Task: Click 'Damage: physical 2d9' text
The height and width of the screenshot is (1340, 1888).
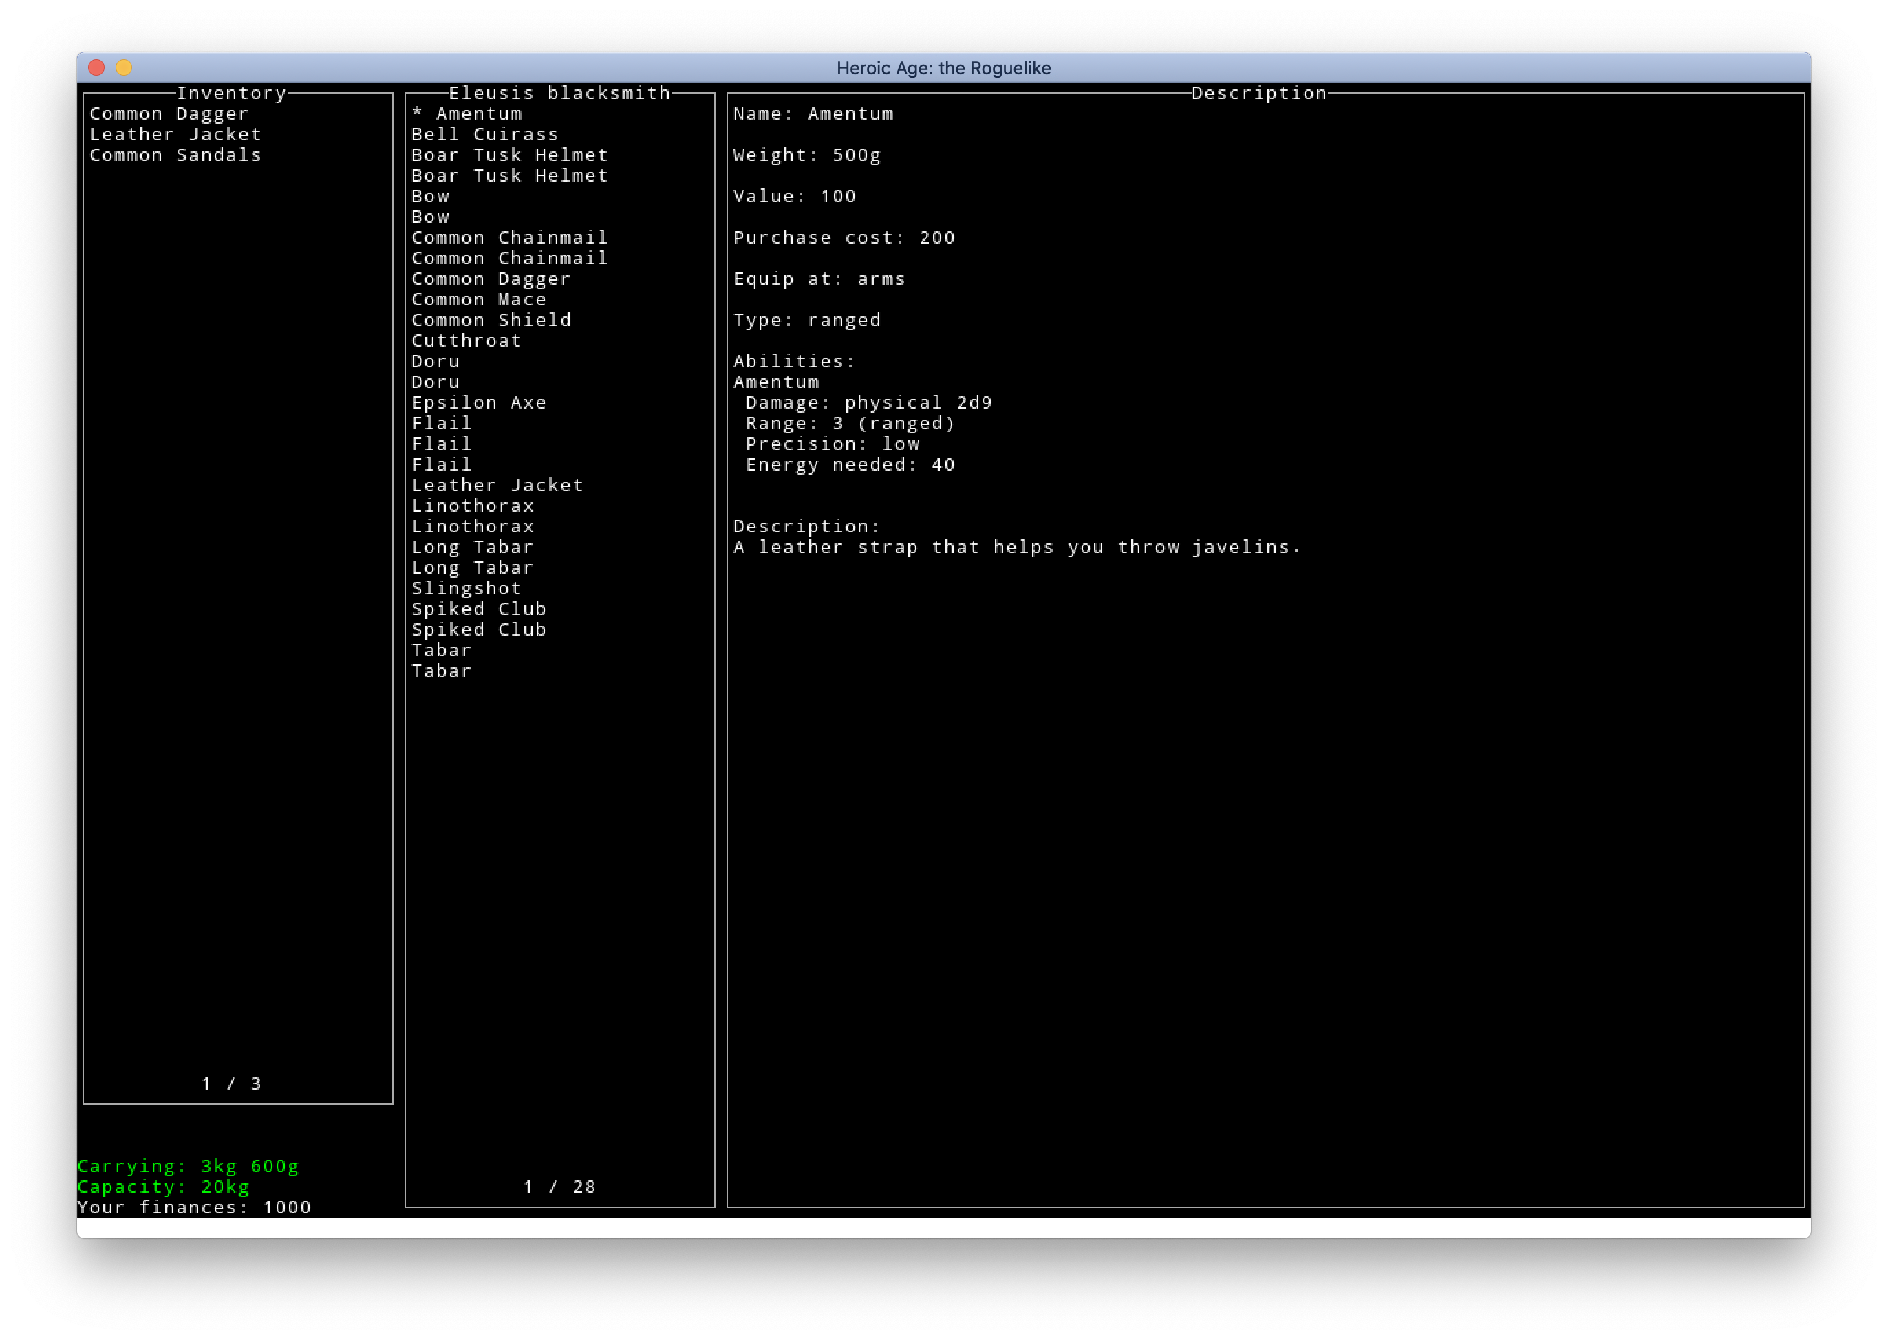Action: [x=869, y=402]
